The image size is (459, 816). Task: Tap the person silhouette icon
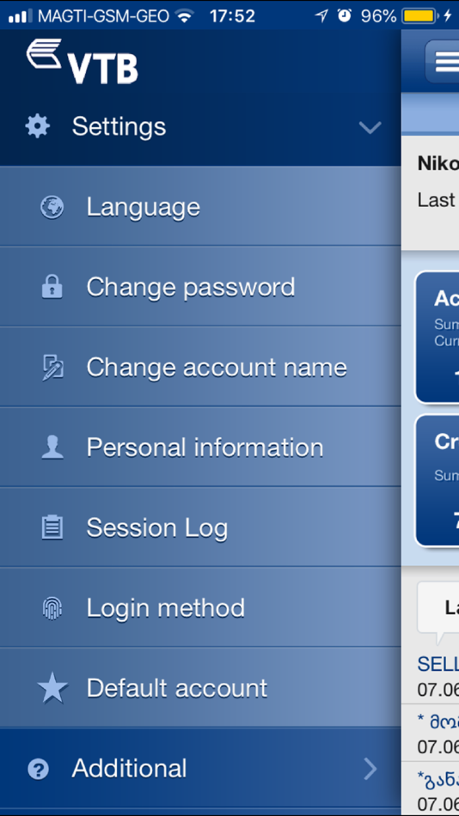52,448
